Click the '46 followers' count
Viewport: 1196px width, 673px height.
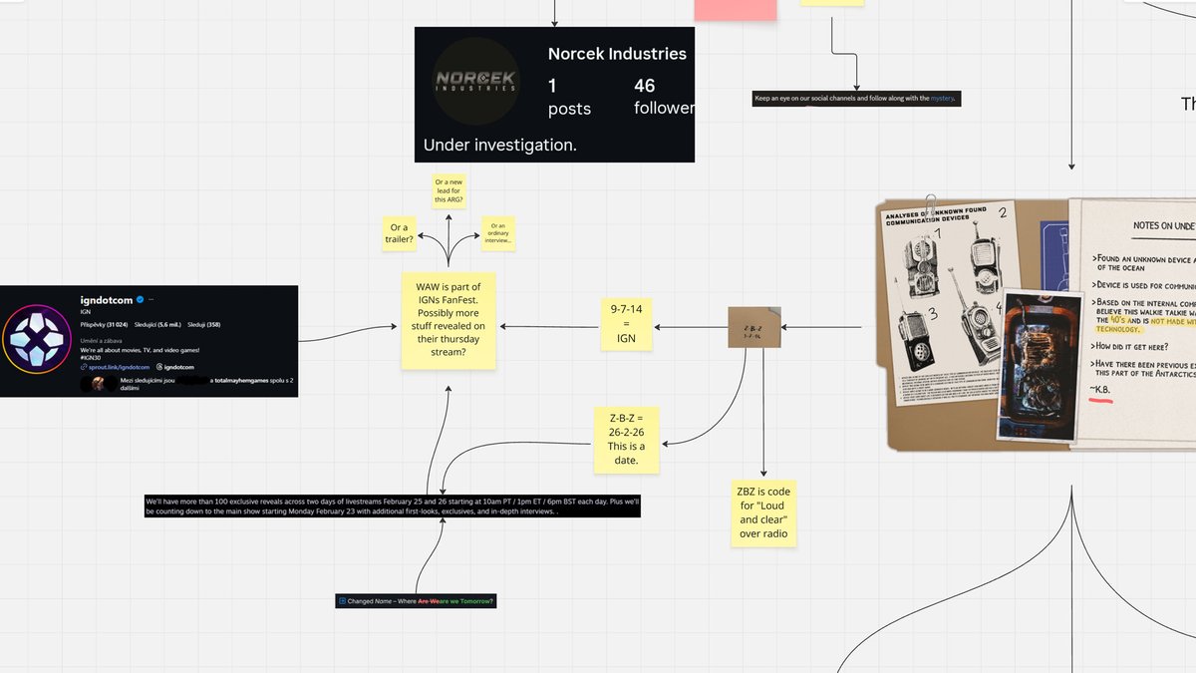tap(664, 97)
